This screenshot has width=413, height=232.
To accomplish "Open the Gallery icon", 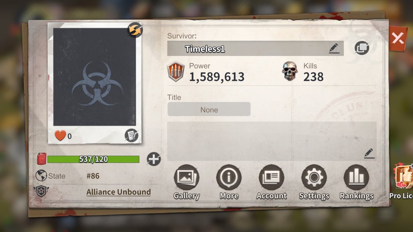I will [x=186, y=178].
